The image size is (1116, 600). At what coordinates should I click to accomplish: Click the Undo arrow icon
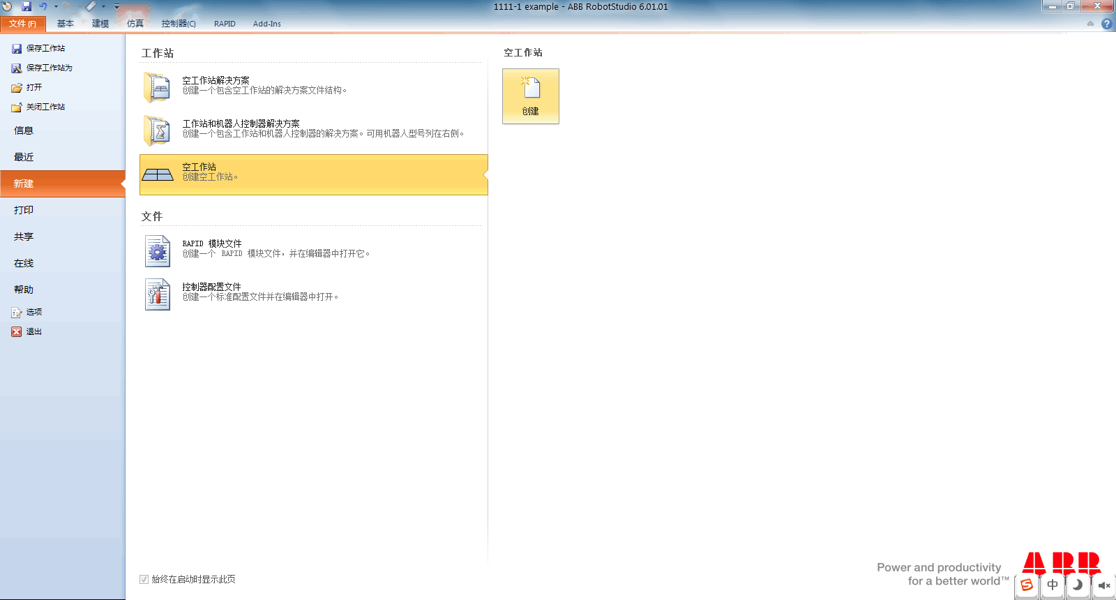click(43, 6)
